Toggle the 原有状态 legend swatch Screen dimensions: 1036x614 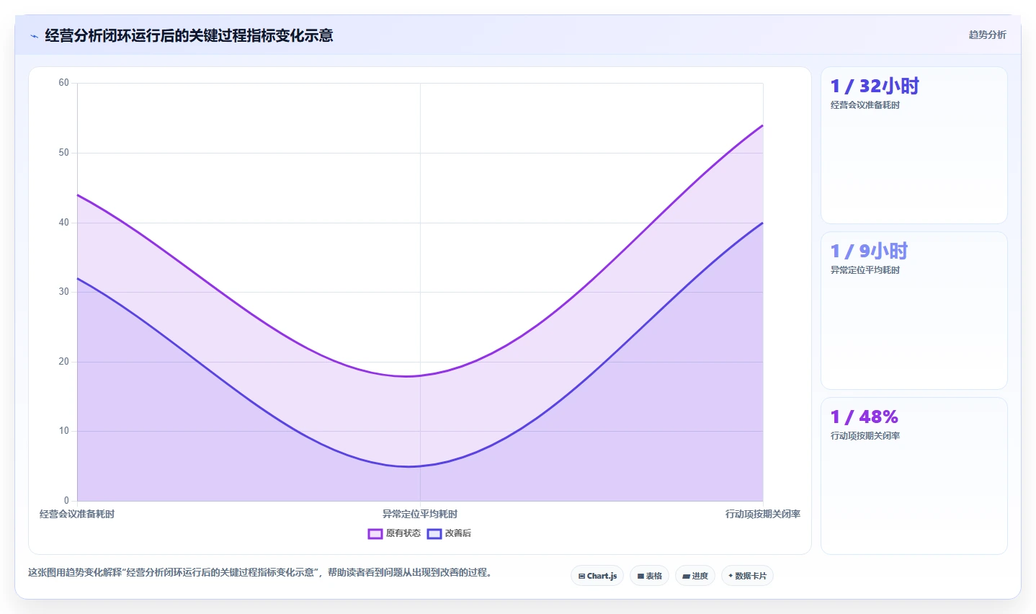375,534
